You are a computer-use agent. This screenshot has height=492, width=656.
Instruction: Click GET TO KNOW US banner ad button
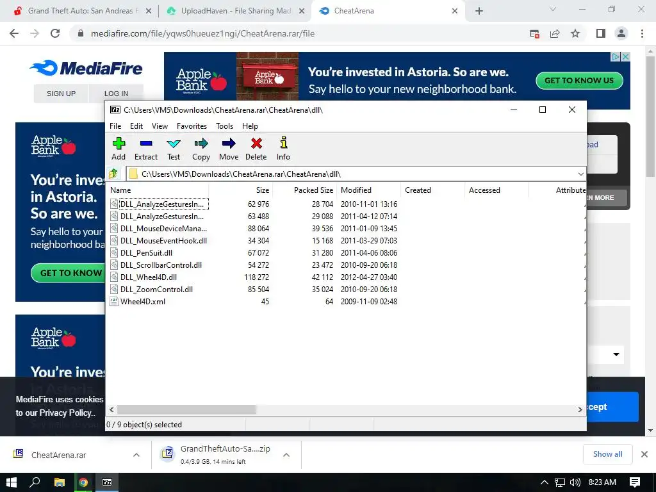[579, 80]
